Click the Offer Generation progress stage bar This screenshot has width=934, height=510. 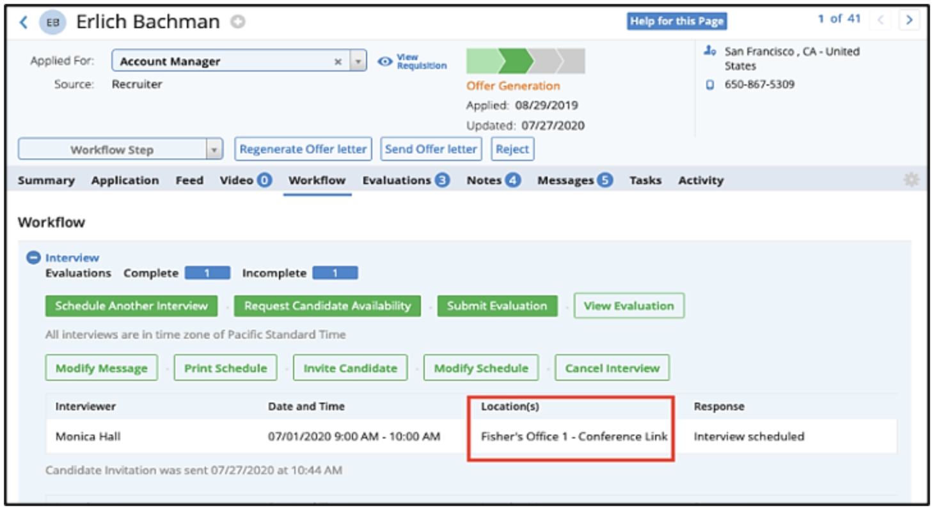[525, 61]
